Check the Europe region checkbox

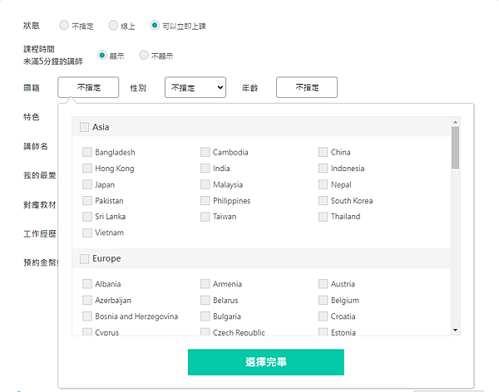point(85,259)
